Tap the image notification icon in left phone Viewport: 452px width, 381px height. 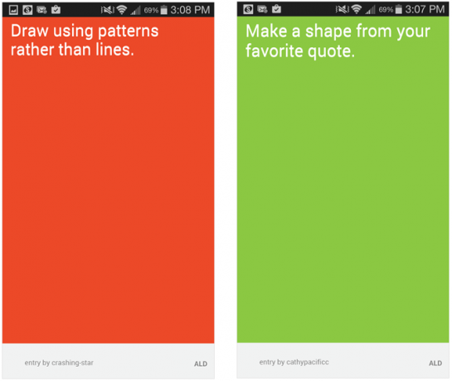13,10
